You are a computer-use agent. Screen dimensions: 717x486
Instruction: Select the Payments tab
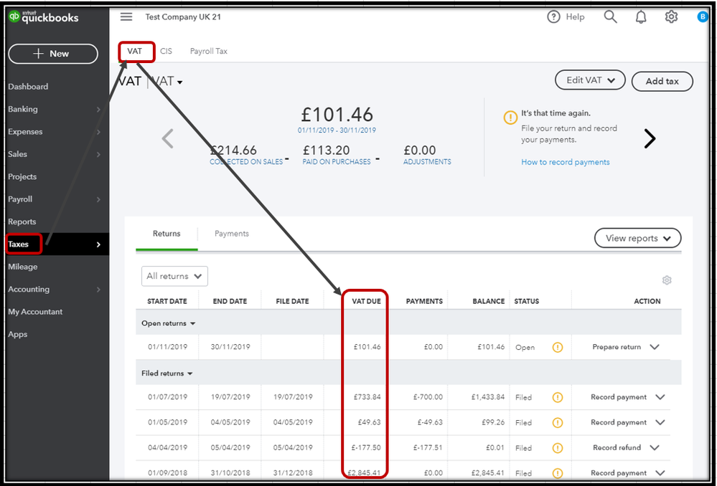tap(232, 234)
